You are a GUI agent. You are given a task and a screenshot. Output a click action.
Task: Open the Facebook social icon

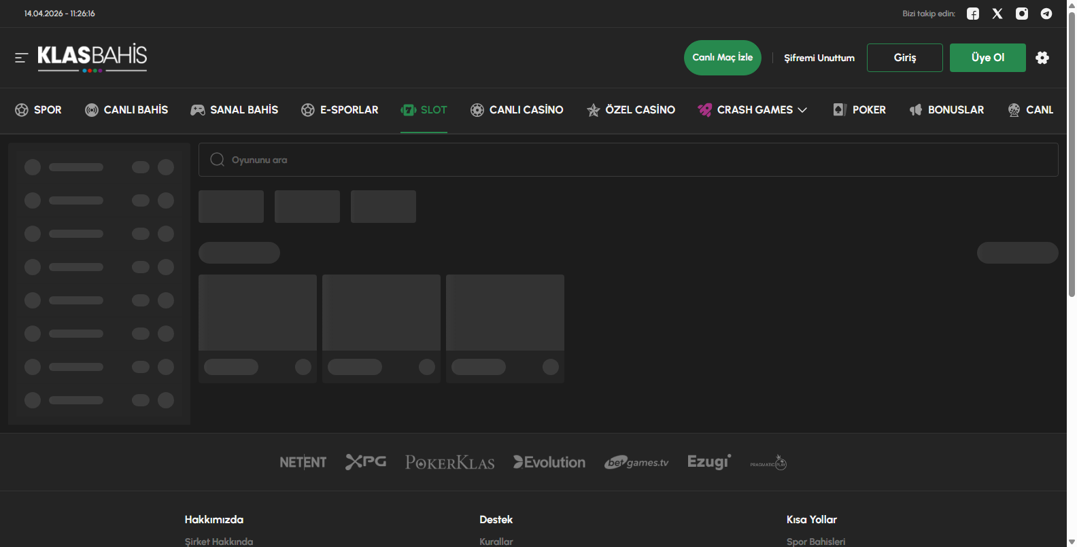point(973,14)
